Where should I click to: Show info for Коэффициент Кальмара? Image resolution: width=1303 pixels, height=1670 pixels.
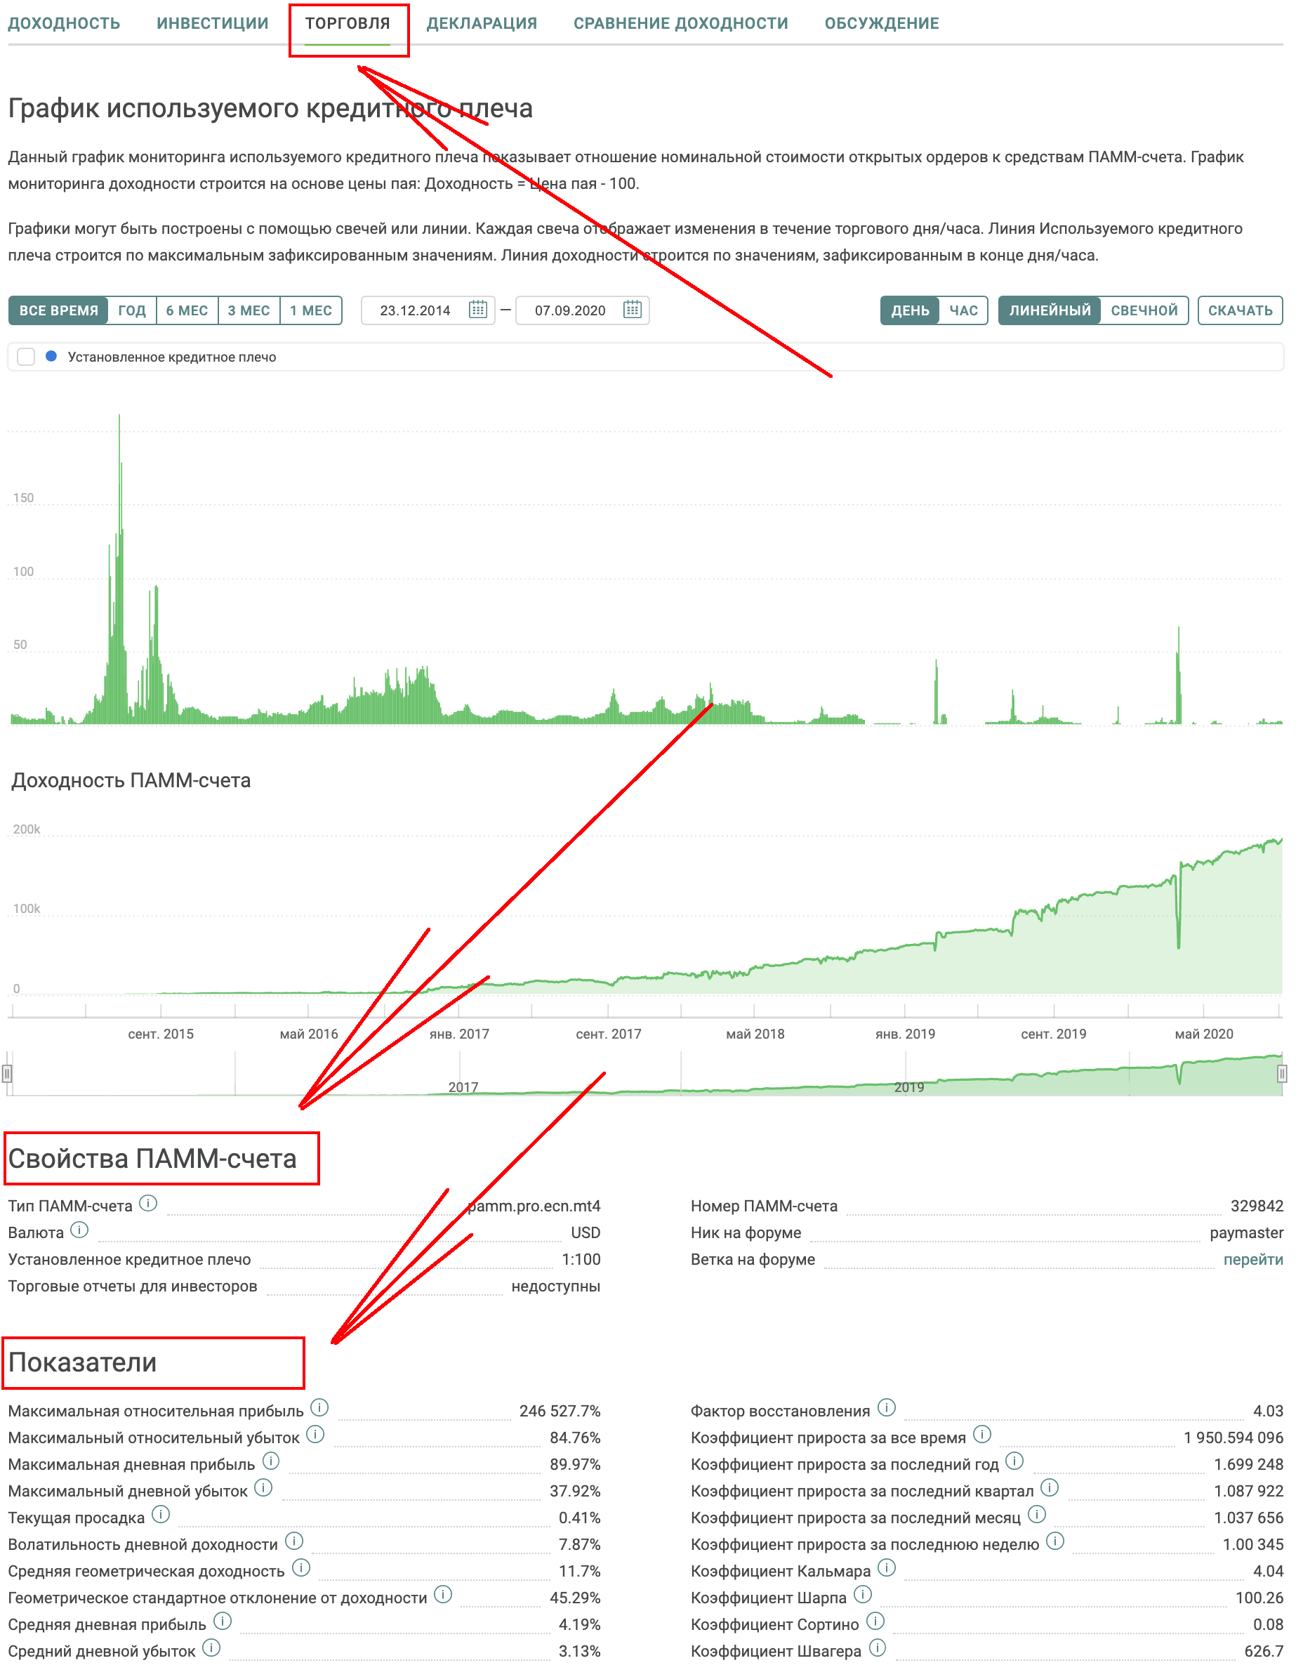point(887,1568)
